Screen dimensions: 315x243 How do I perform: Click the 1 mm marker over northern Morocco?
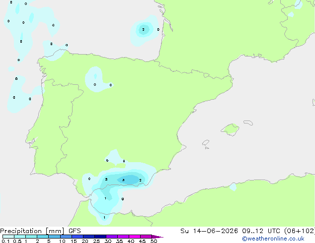tap(104, 217)
